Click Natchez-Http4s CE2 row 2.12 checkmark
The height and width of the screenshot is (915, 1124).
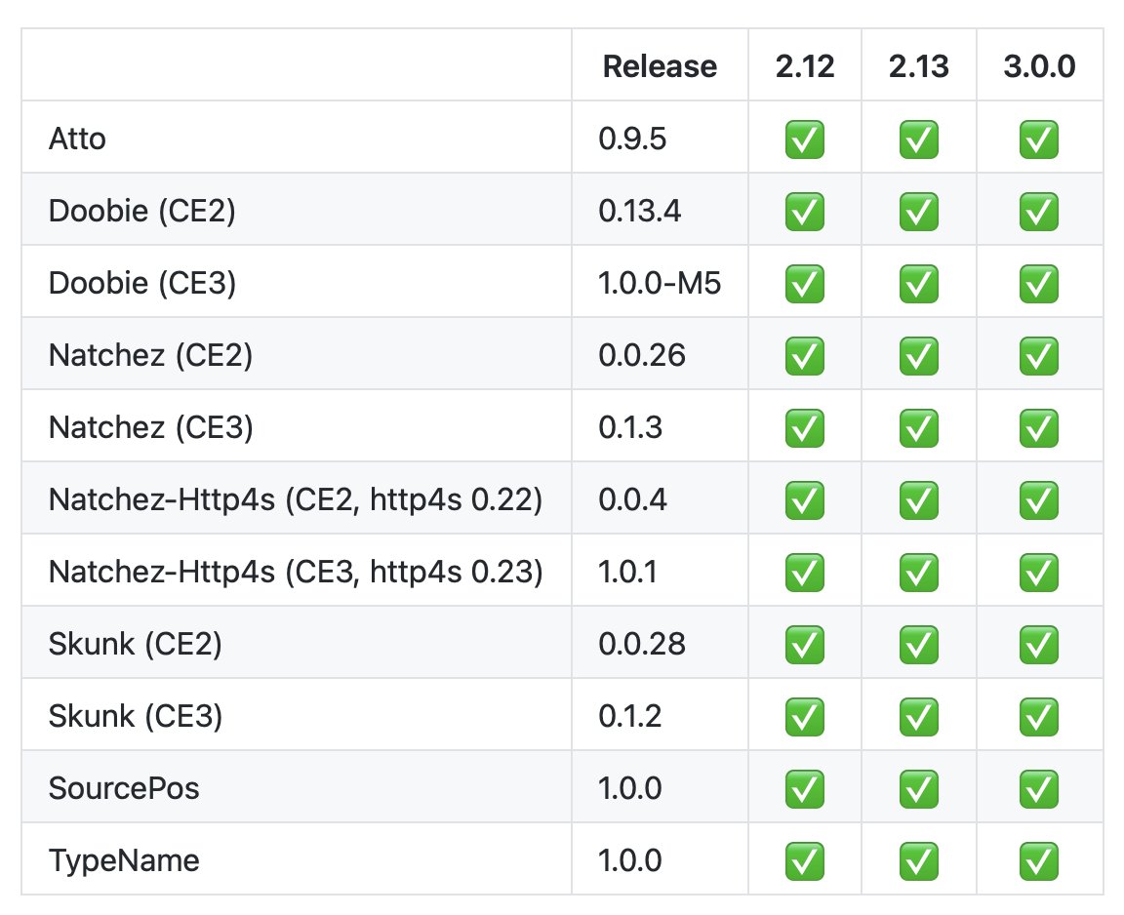coord(804,500)
